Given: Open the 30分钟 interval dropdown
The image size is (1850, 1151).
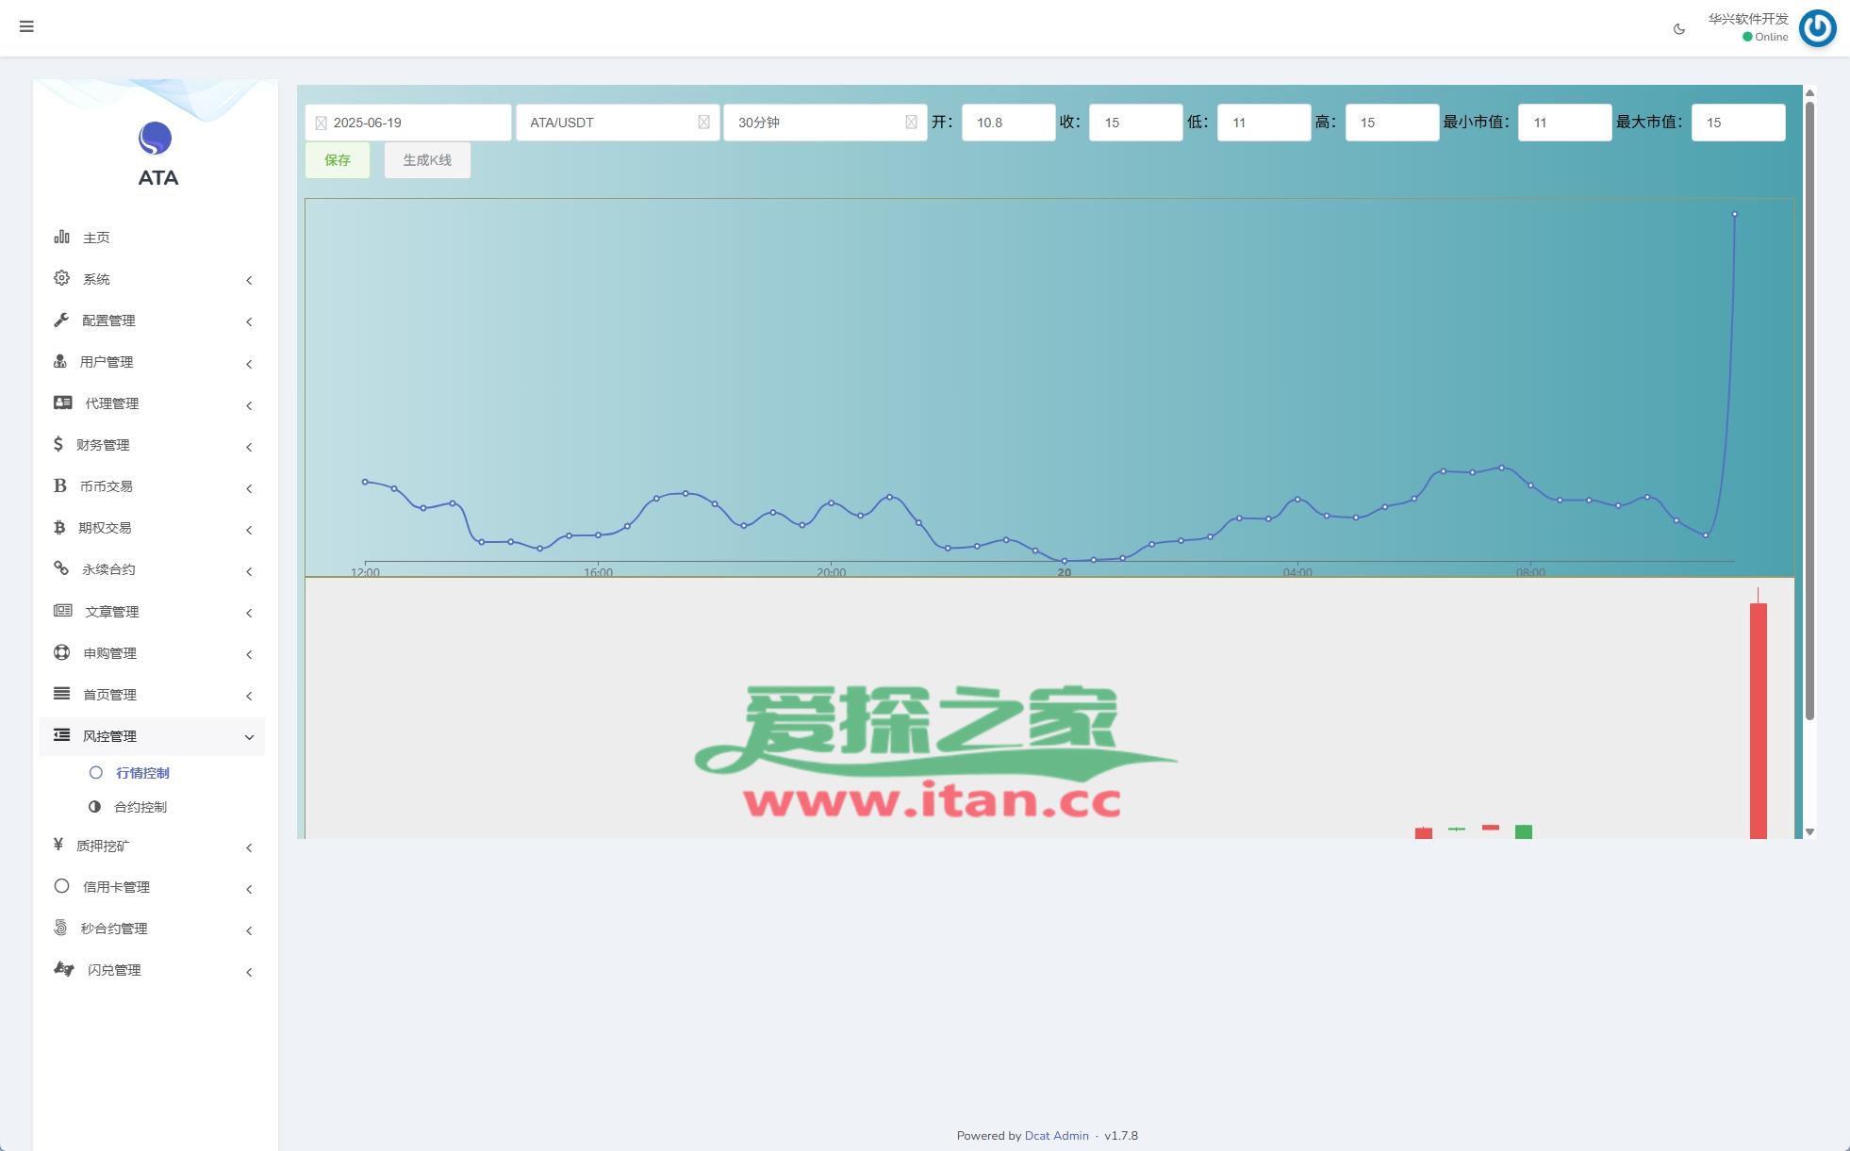Looking at the screenshot, I should pyautogui.click(x=825, y=123).
